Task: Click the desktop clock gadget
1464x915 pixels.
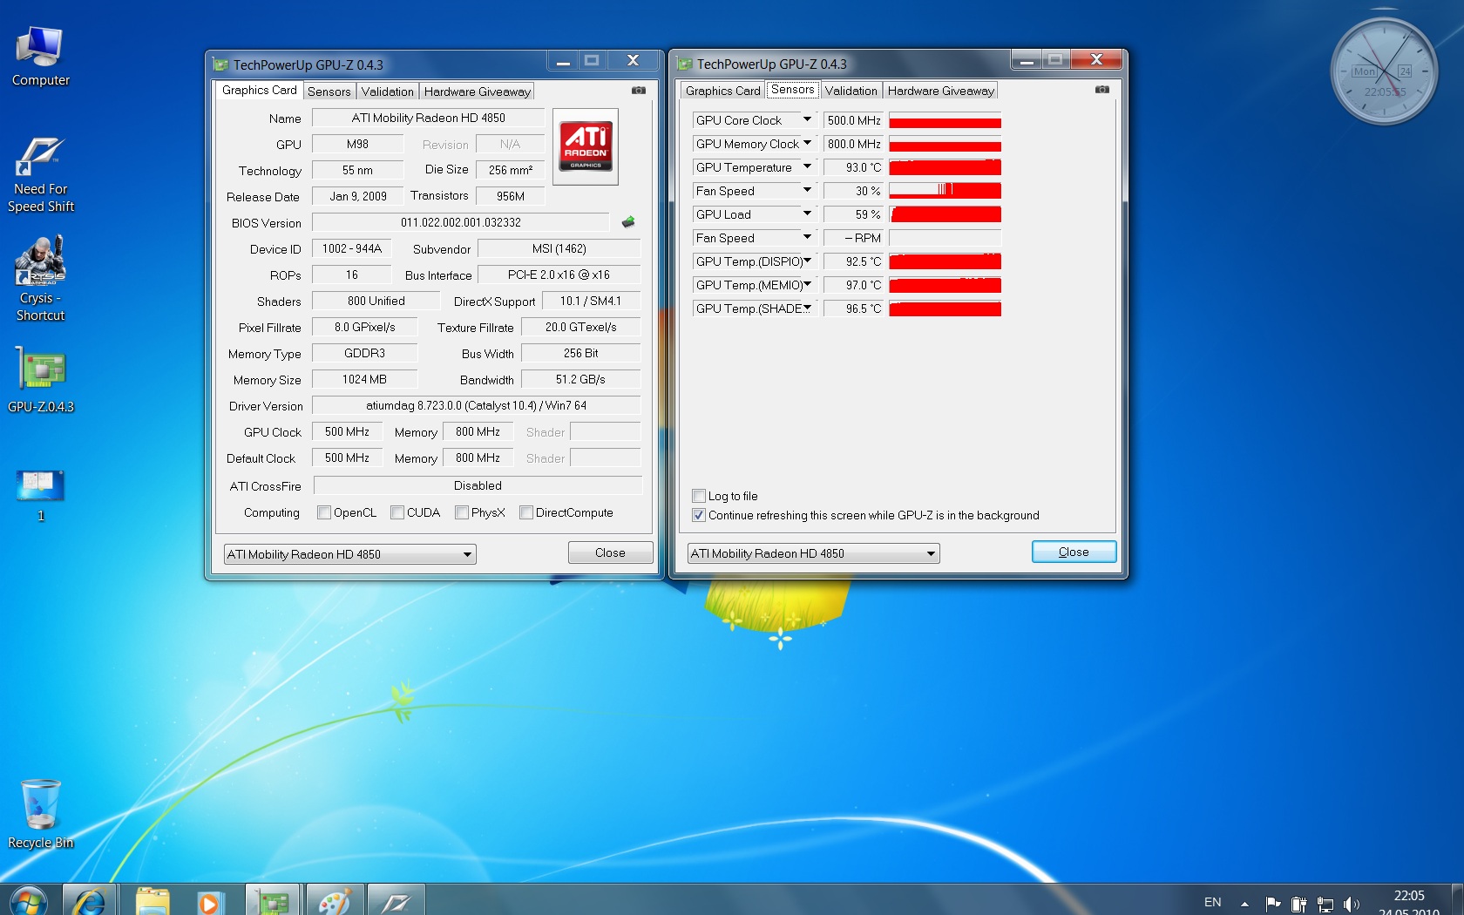Action: coord(1383,71)
